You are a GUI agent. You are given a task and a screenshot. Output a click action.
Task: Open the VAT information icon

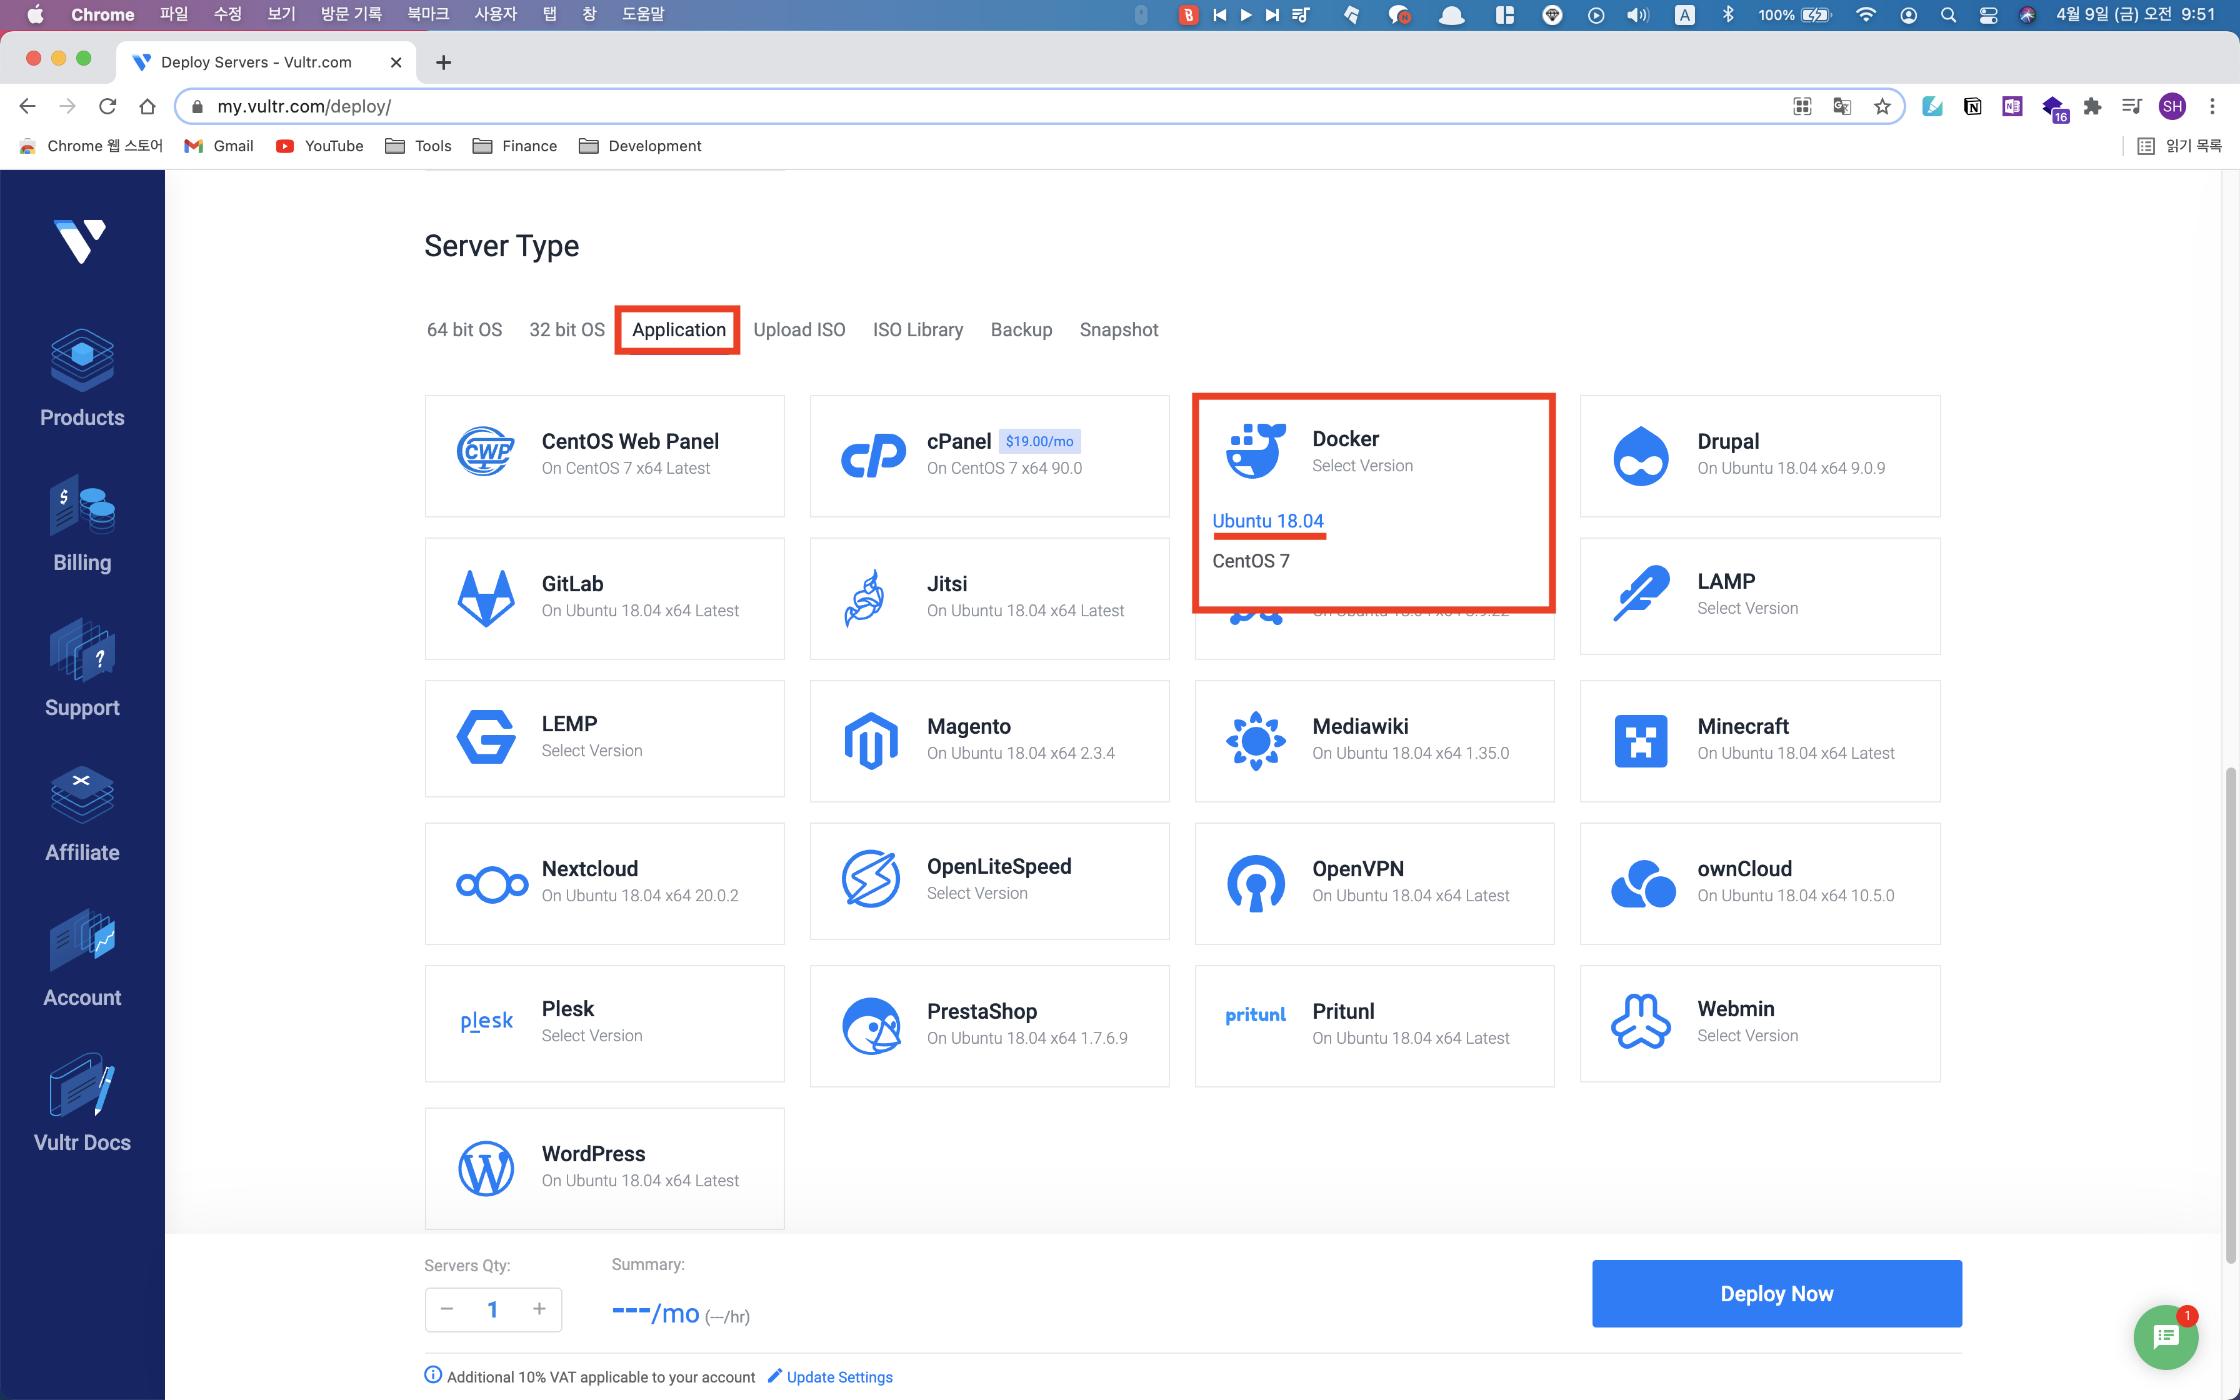pyautogui.click(x=432, y=1375)
